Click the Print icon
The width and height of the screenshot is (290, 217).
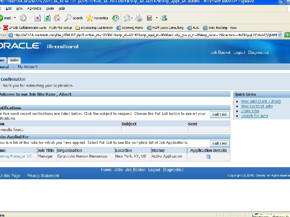coord(139,18)
